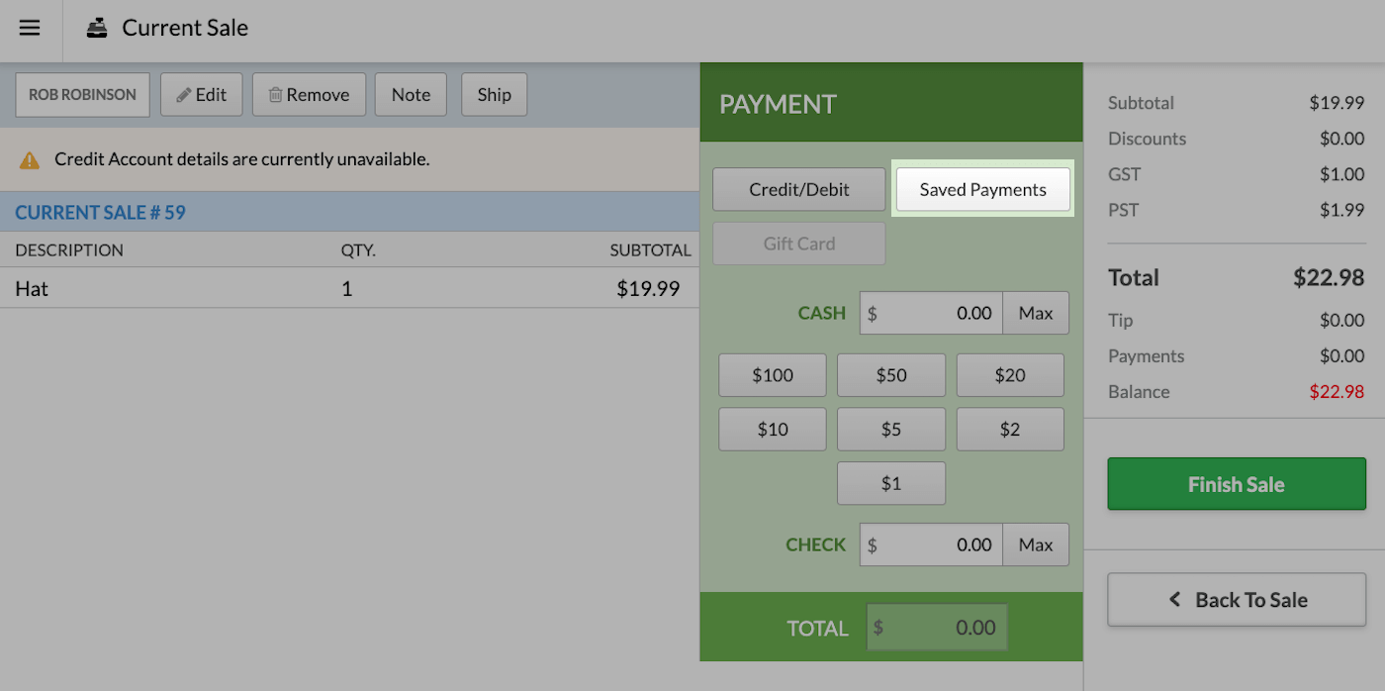This screenshot has width=1385, height=691.
Task: Click the Ship button
Action: click(x=494, y=95)
